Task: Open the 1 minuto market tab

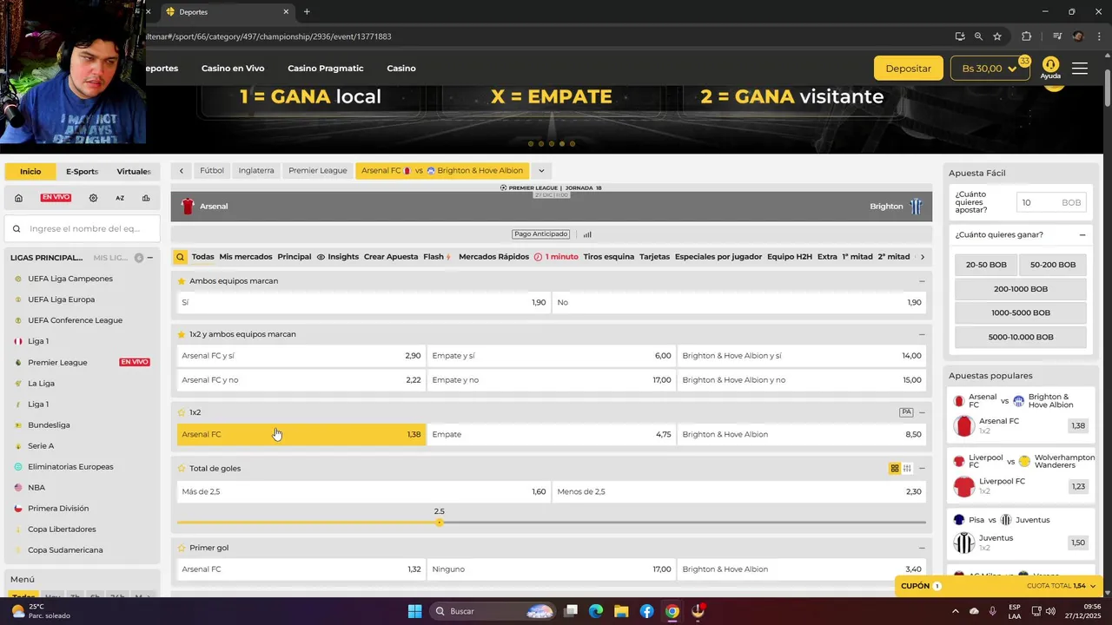Action: [x=556, y=257]
